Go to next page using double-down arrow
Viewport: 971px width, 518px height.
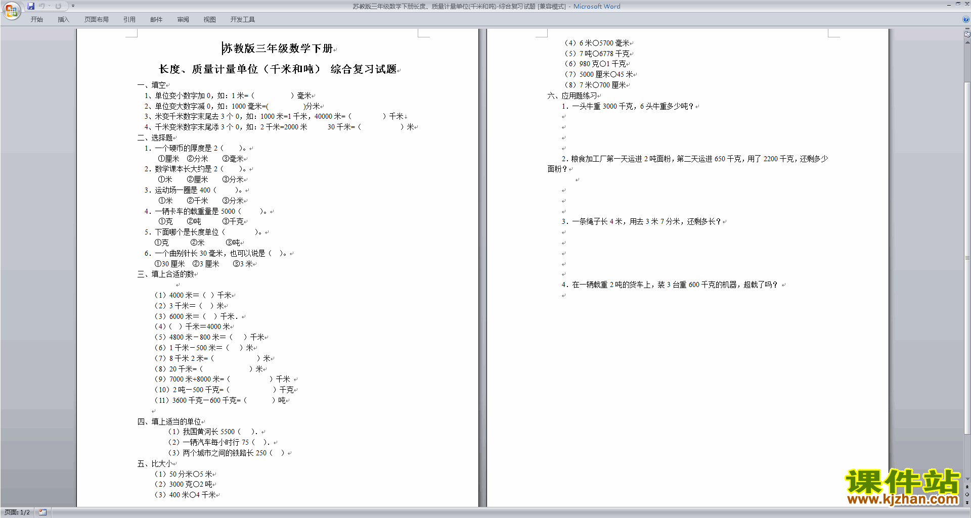[x=967, y=502]
